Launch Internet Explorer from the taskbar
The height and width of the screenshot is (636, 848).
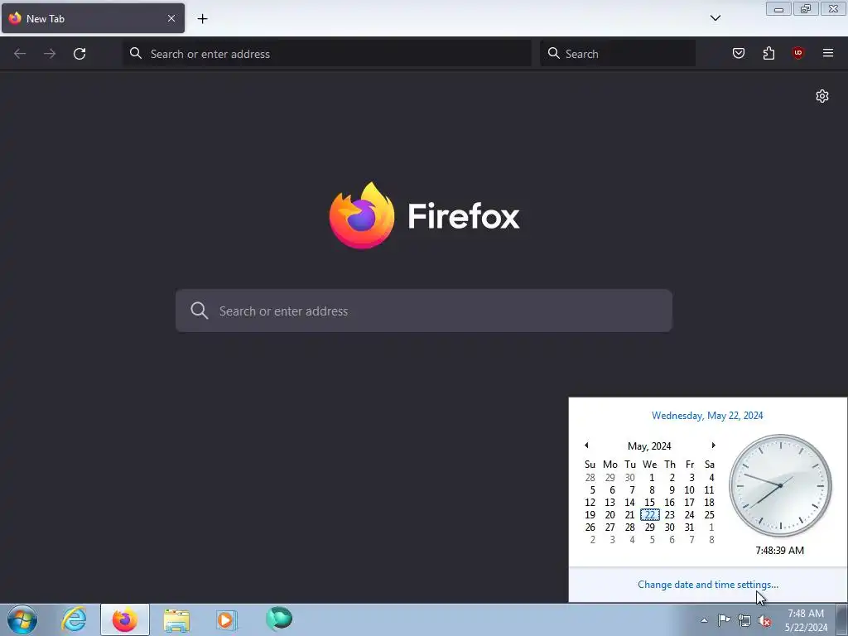click(74, 619)
